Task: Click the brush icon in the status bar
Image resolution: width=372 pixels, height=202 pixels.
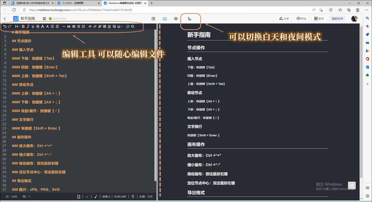Action: click(96, 197)
